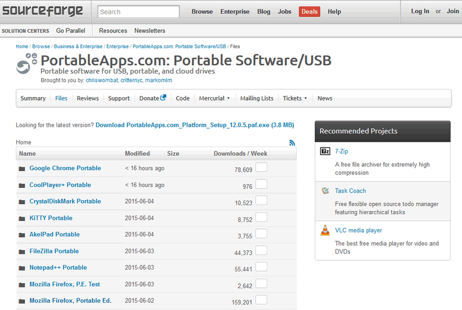Click the PortableApps project logo icon

click(x=27, y=64)
